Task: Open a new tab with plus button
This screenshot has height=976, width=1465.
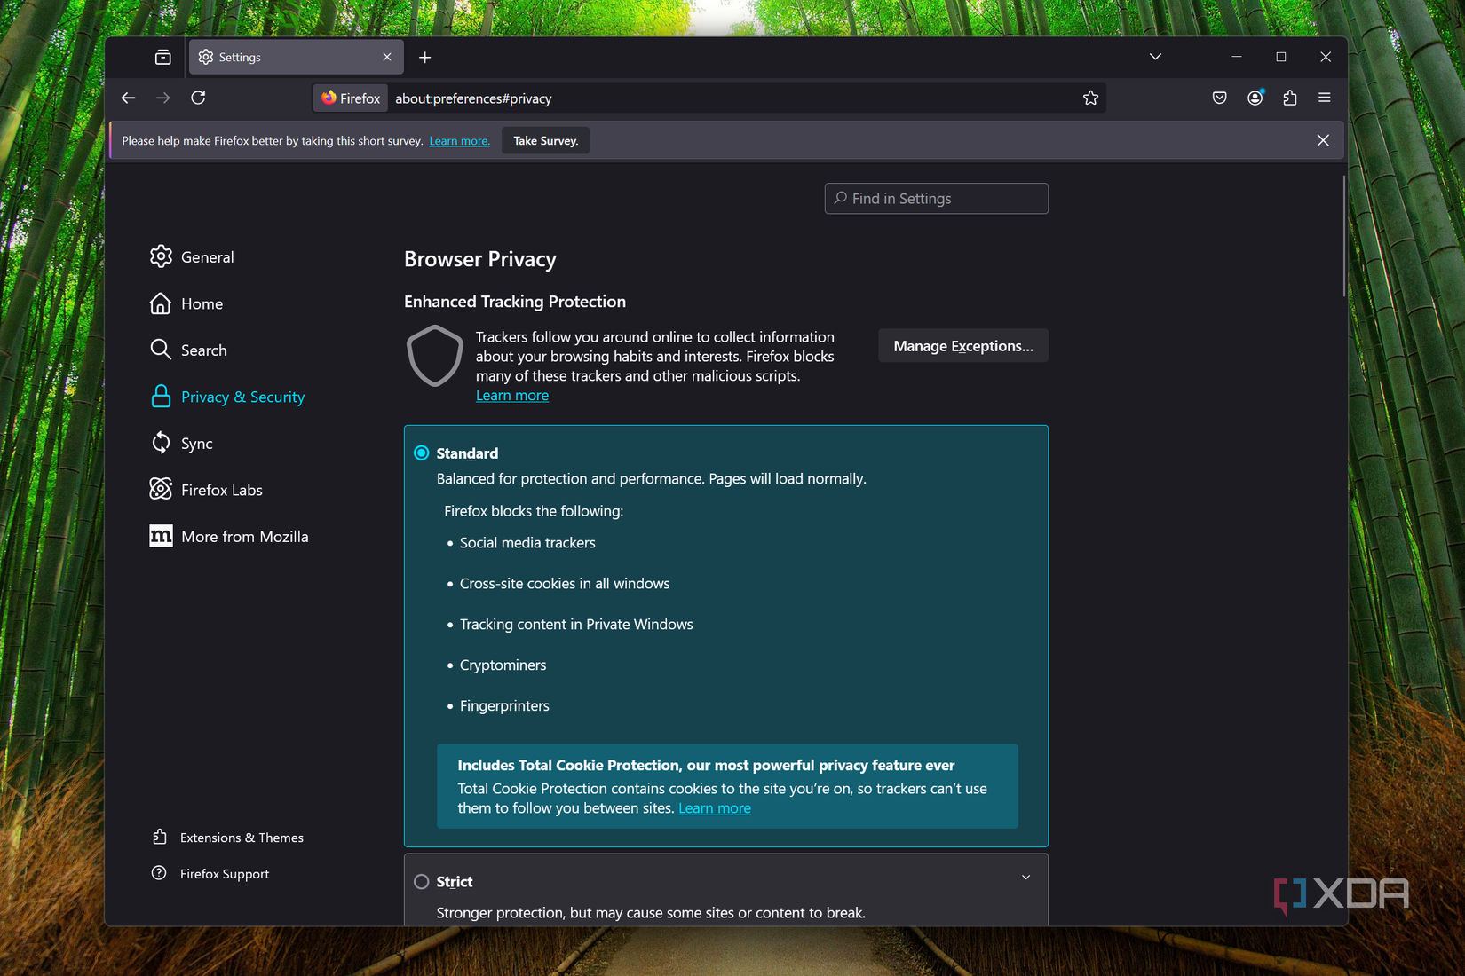Action: tap(424, 57)
